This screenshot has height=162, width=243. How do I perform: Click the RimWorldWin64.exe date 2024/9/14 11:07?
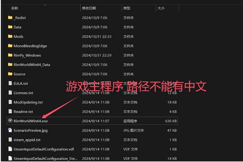click(x=96, y=121)
